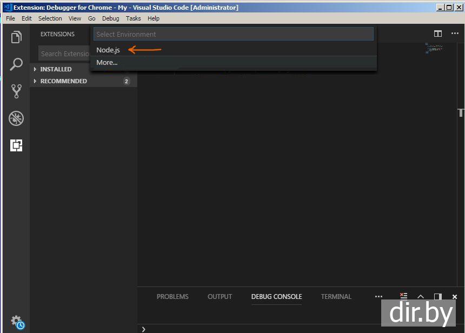Close the bottom panel
Screen dimensions: 465x333
(x=455, y=297)
